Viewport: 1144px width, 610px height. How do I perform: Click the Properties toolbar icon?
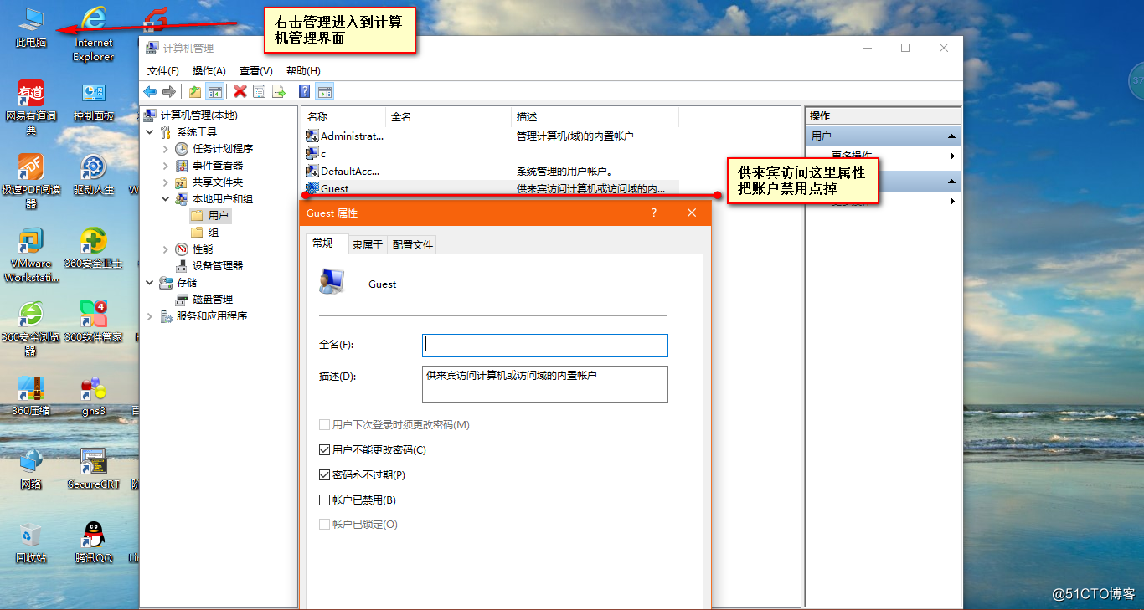tap(260, 91)
